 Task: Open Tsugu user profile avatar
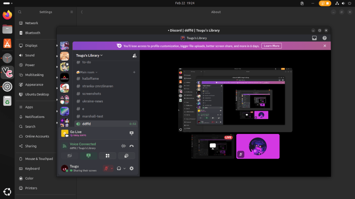[65, 169]
